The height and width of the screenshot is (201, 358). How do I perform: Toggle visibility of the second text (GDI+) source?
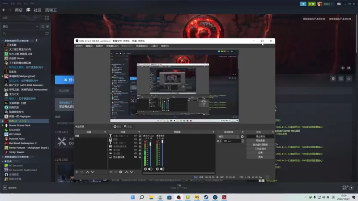pos(136,143)
